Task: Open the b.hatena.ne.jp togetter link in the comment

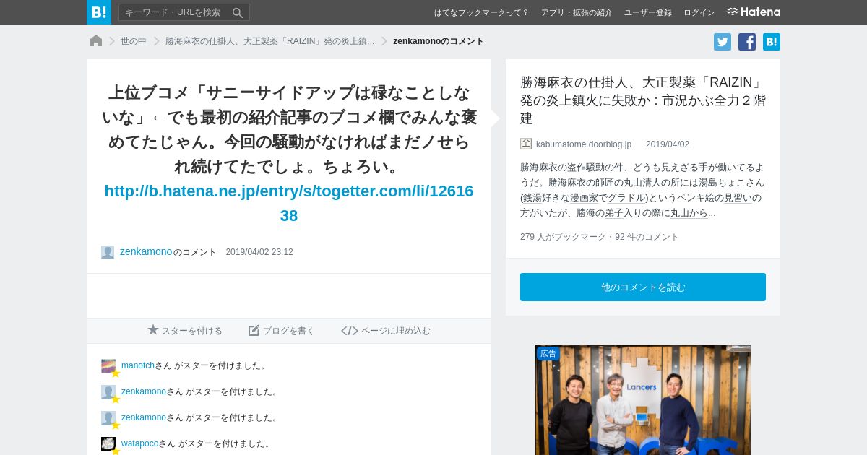Action: pos(289,203)
